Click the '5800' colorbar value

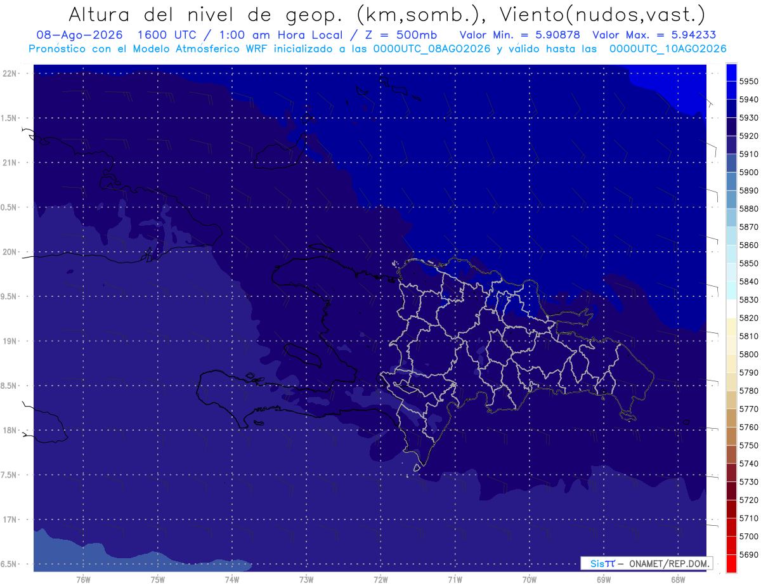coord(749,354)
